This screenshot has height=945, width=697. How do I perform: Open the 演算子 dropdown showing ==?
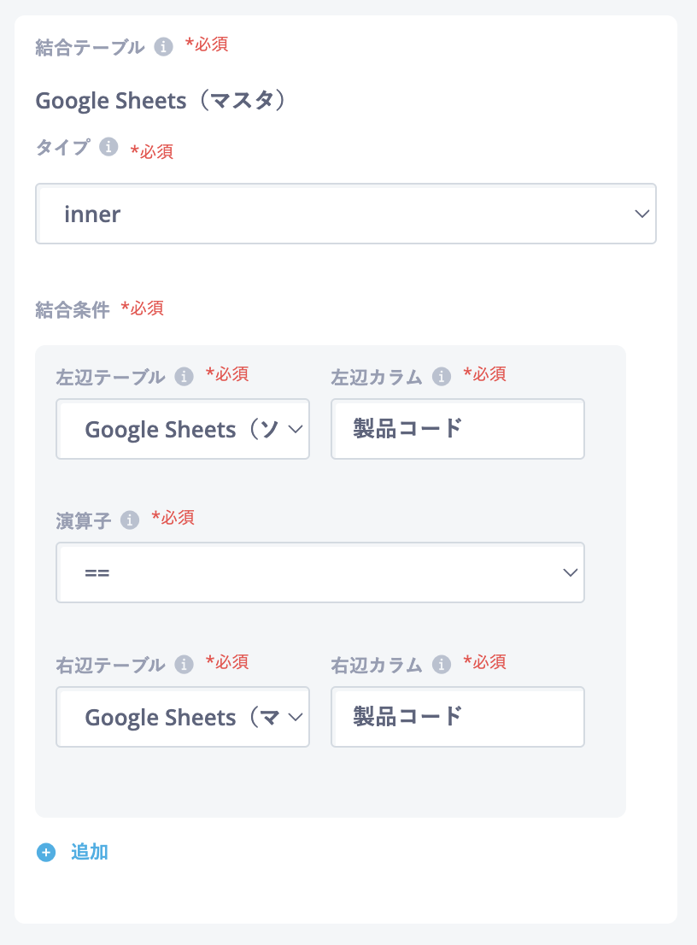pos(319,572)
